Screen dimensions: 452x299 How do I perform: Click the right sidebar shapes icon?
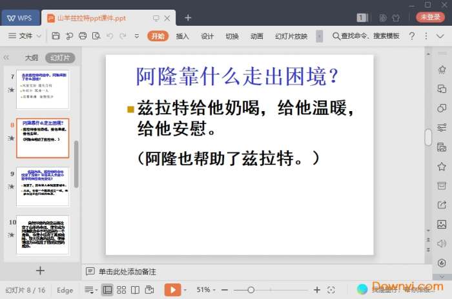[442, 108]
